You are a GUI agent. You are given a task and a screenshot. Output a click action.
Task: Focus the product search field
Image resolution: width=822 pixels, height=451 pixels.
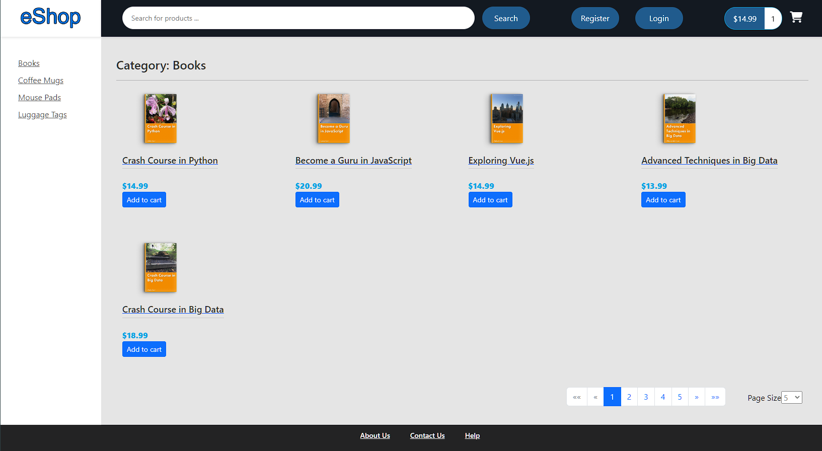298,19
